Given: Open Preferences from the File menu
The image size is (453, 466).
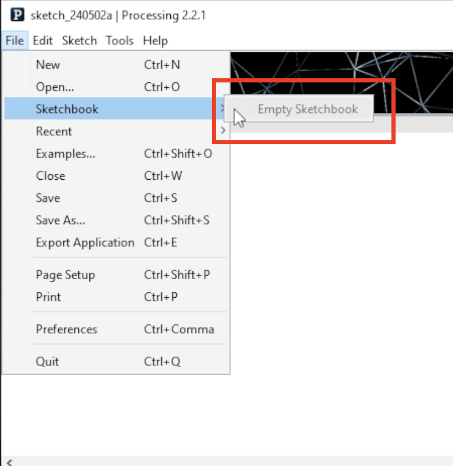Looking at the screenshot, I should (x=116, y=329).
